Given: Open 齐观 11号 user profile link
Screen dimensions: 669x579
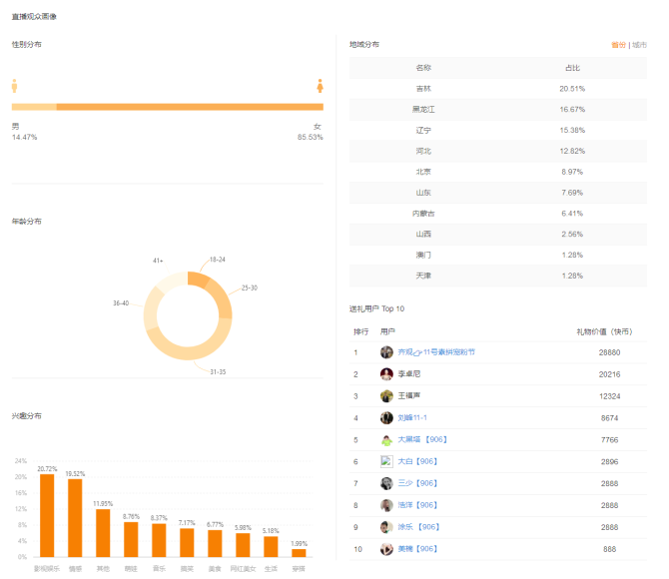Looking at the screenshot, I should pyautogui.click(x=436, y=352).
